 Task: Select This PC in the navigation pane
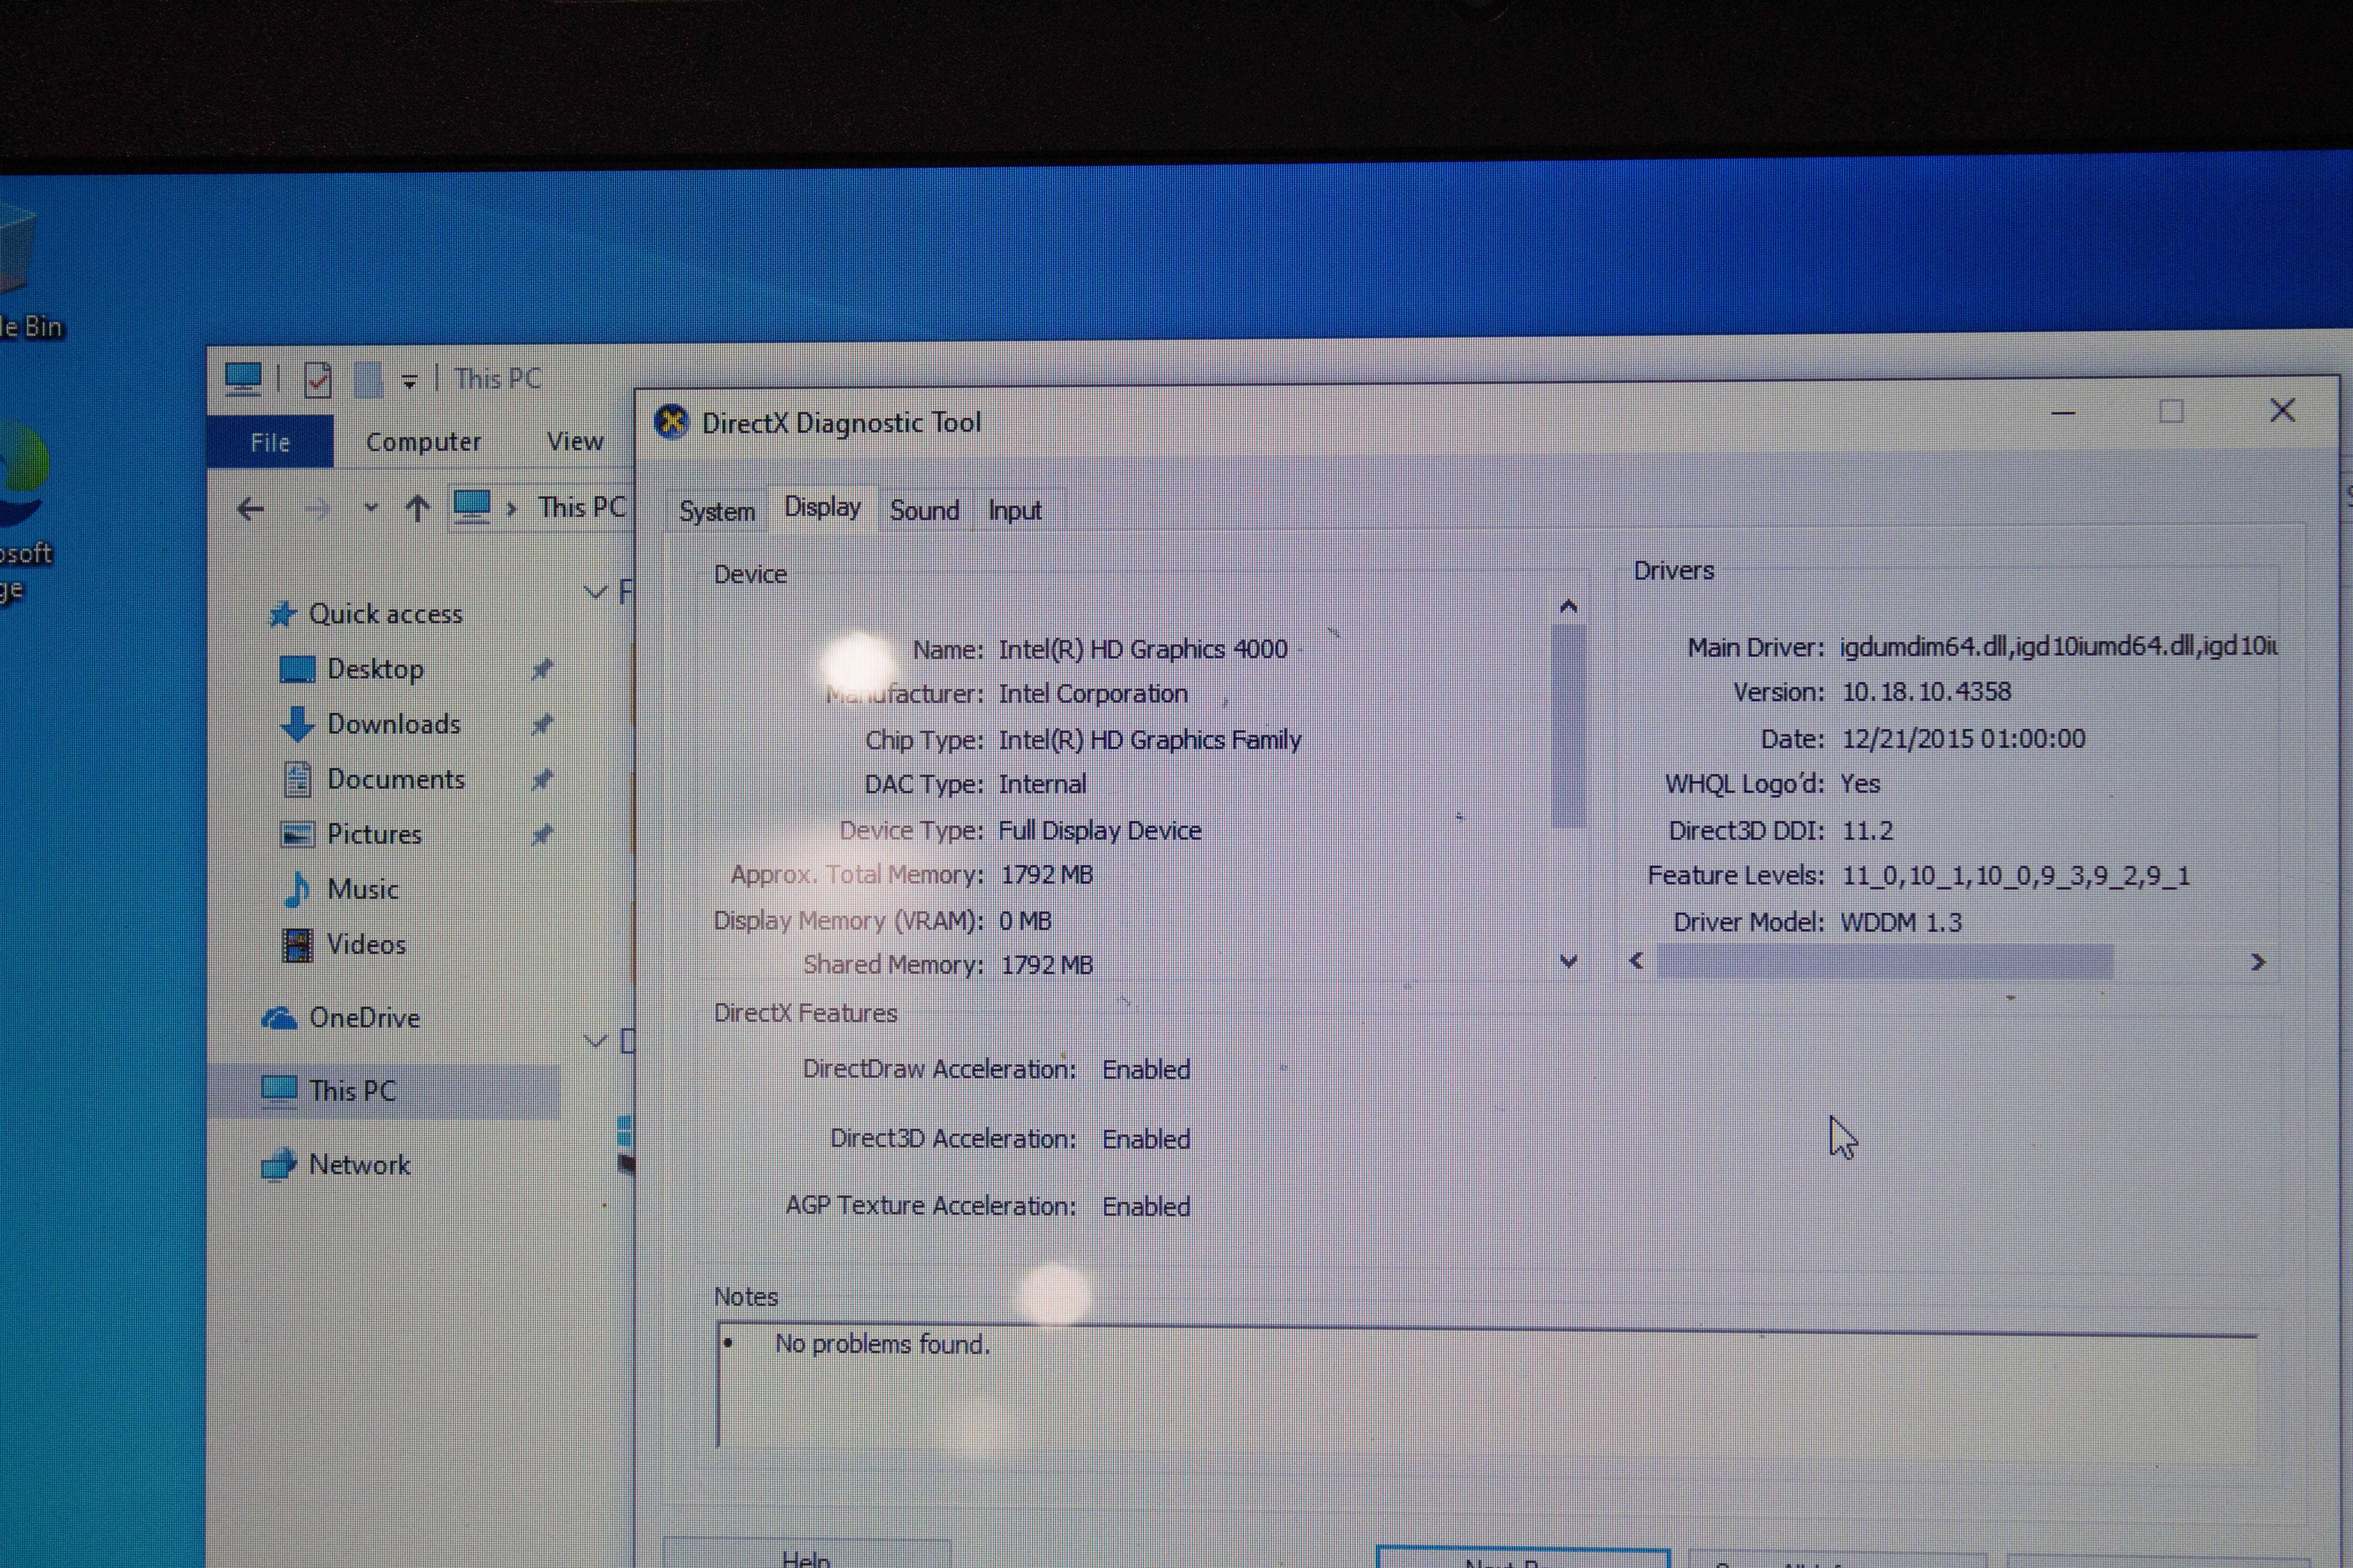[x=352, y=1091]
